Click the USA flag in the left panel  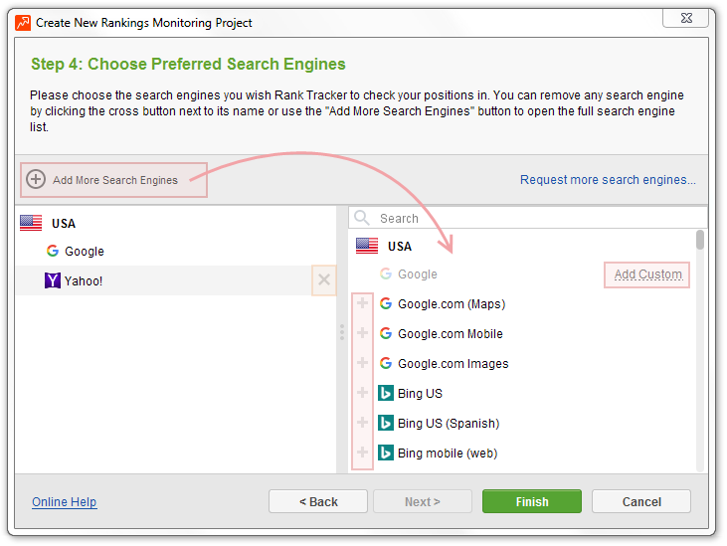click(x=31, y=223)
